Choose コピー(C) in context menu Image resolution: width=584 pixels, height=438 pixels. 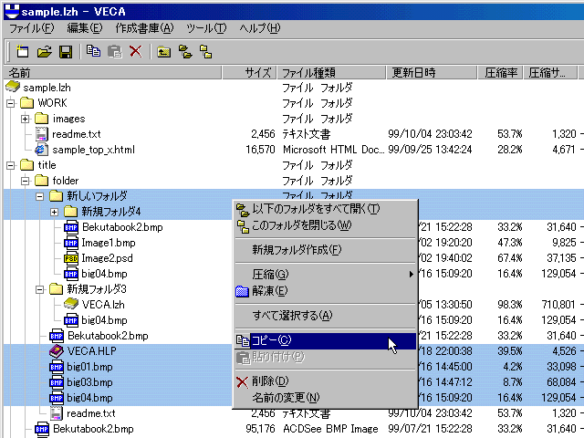pos(325,340)
